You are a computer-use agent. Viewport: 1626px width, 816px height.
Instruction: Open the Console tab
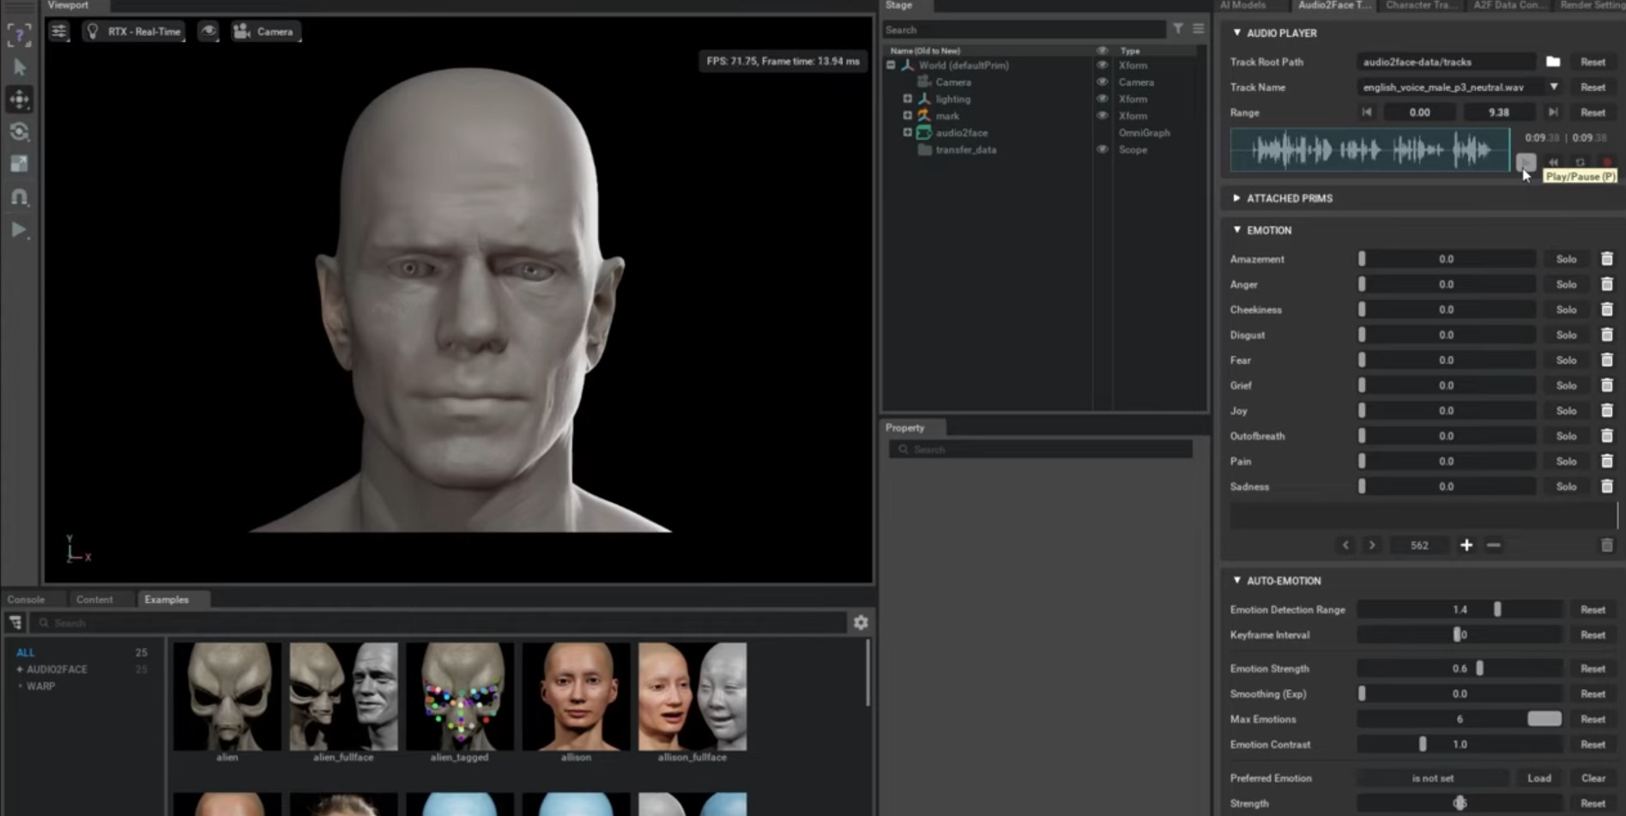point(26,600)
